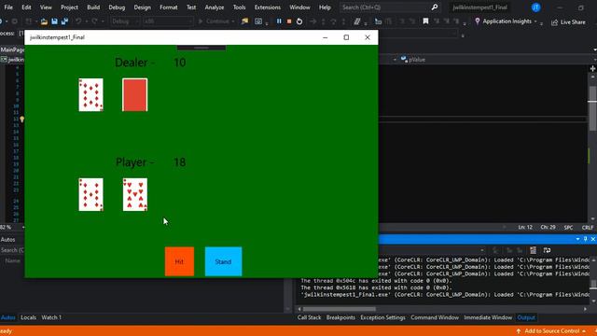
Task: Open the Debug configuration dropdown
Action: 125,21
